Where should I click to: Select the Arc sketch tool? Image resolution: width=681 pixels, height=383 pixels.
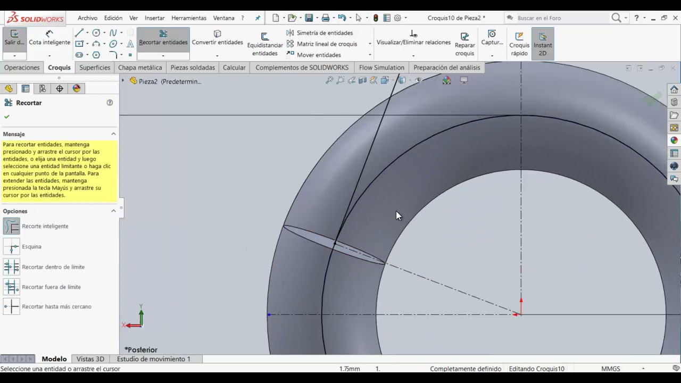tap(96, 44)
